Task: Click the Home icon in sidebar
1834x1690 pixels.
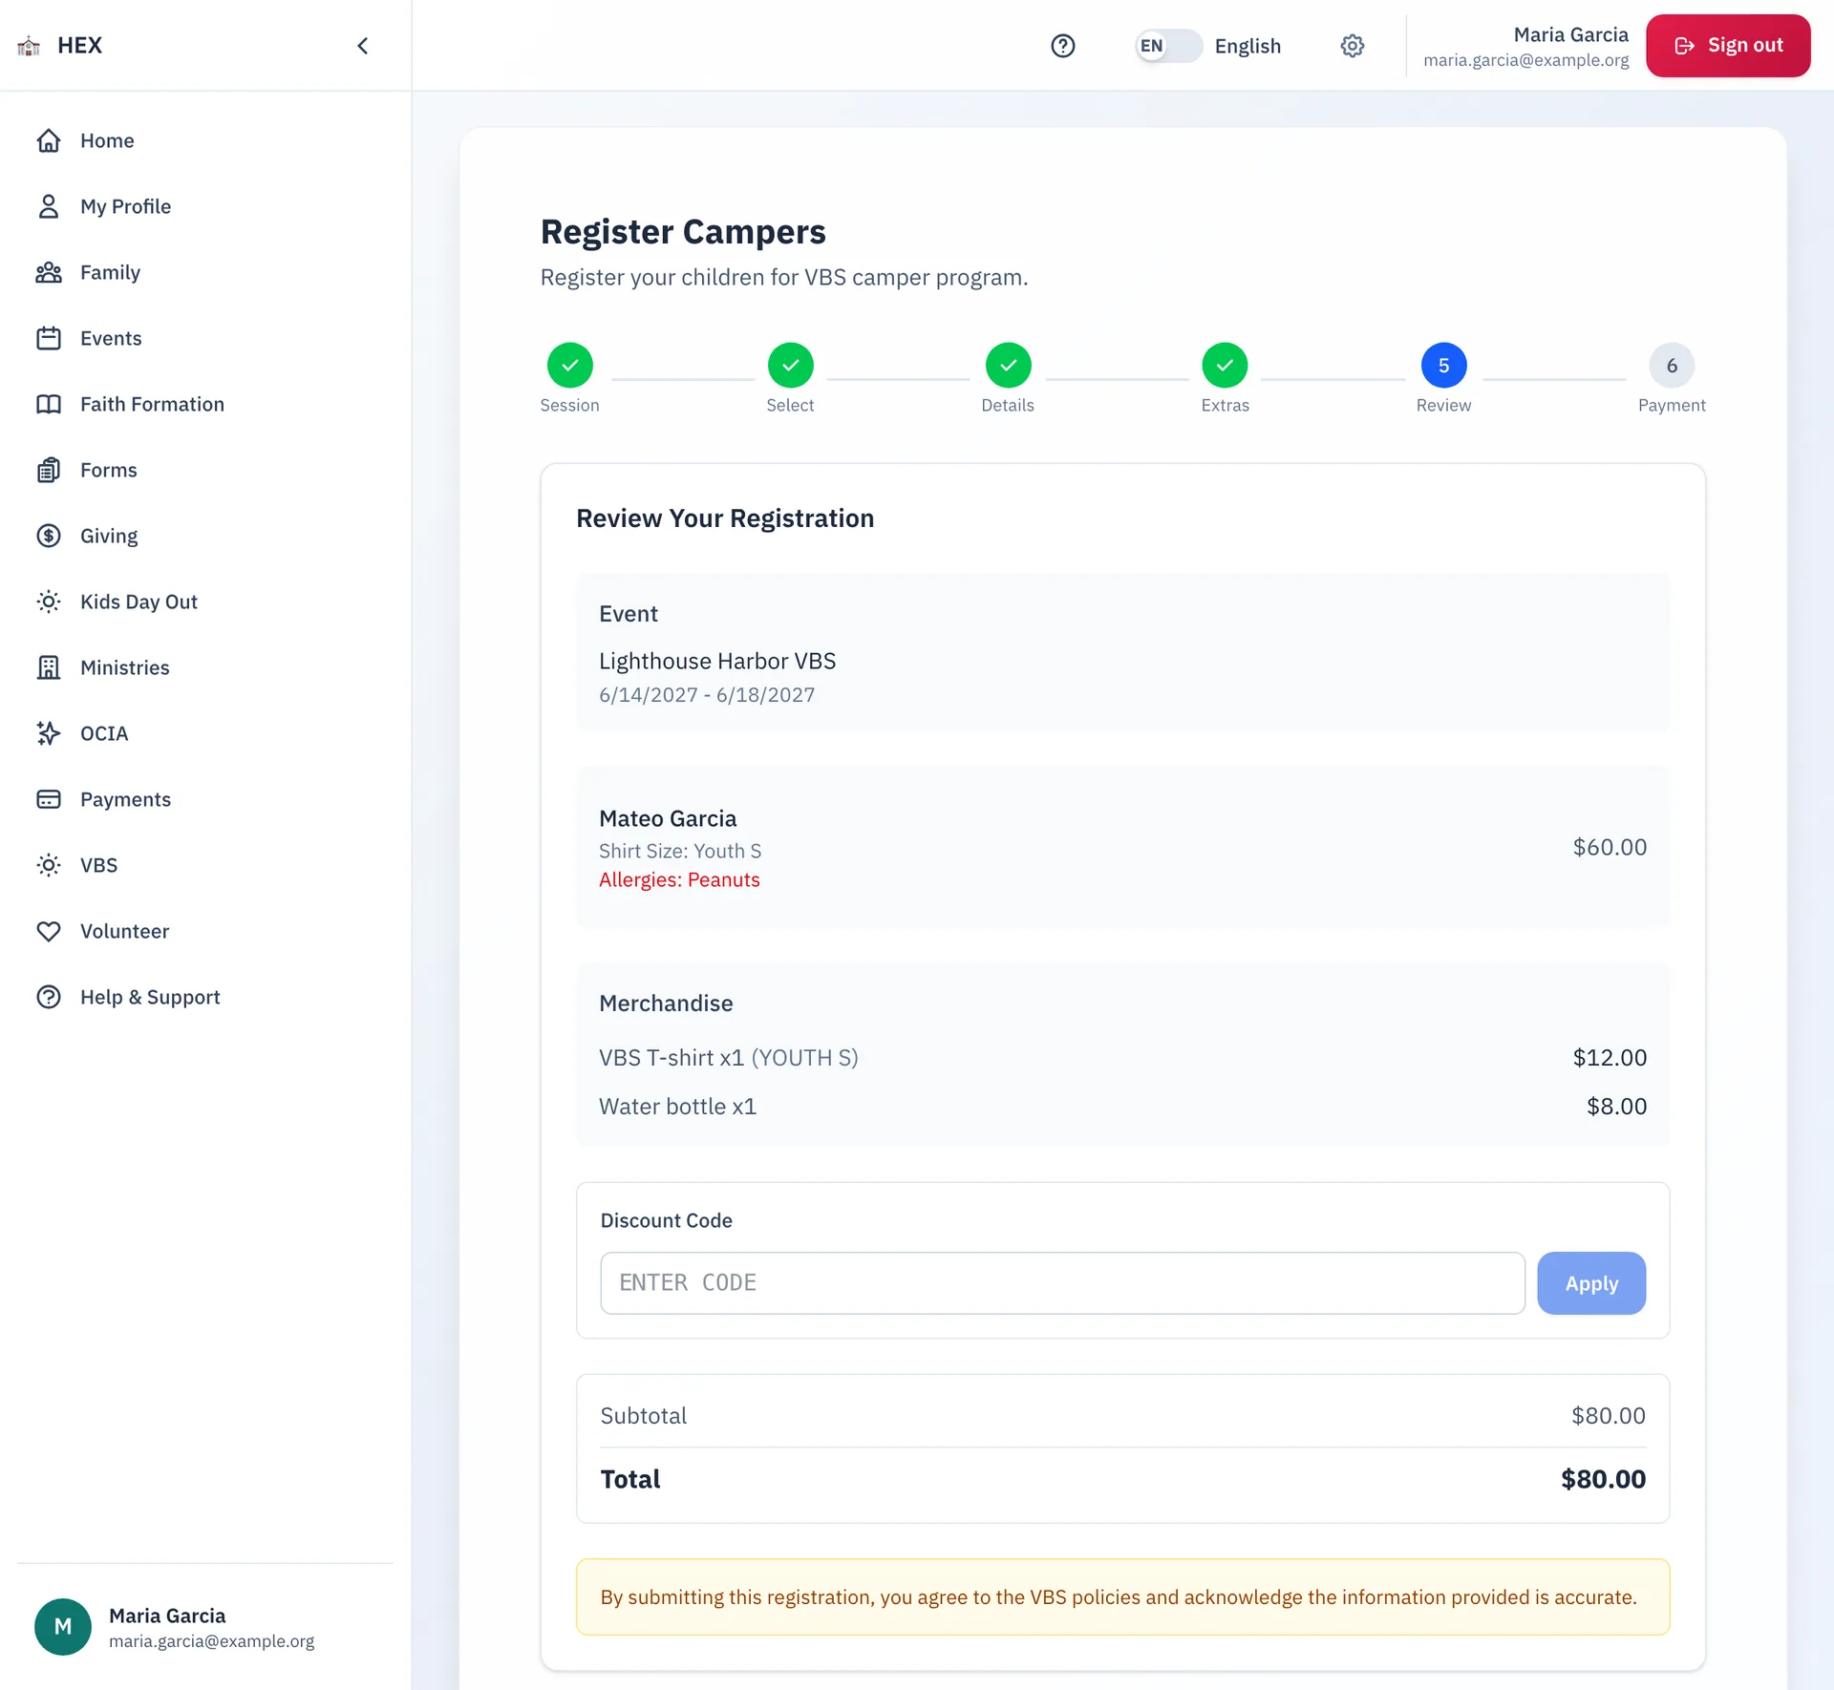Action: click(49, 140)
